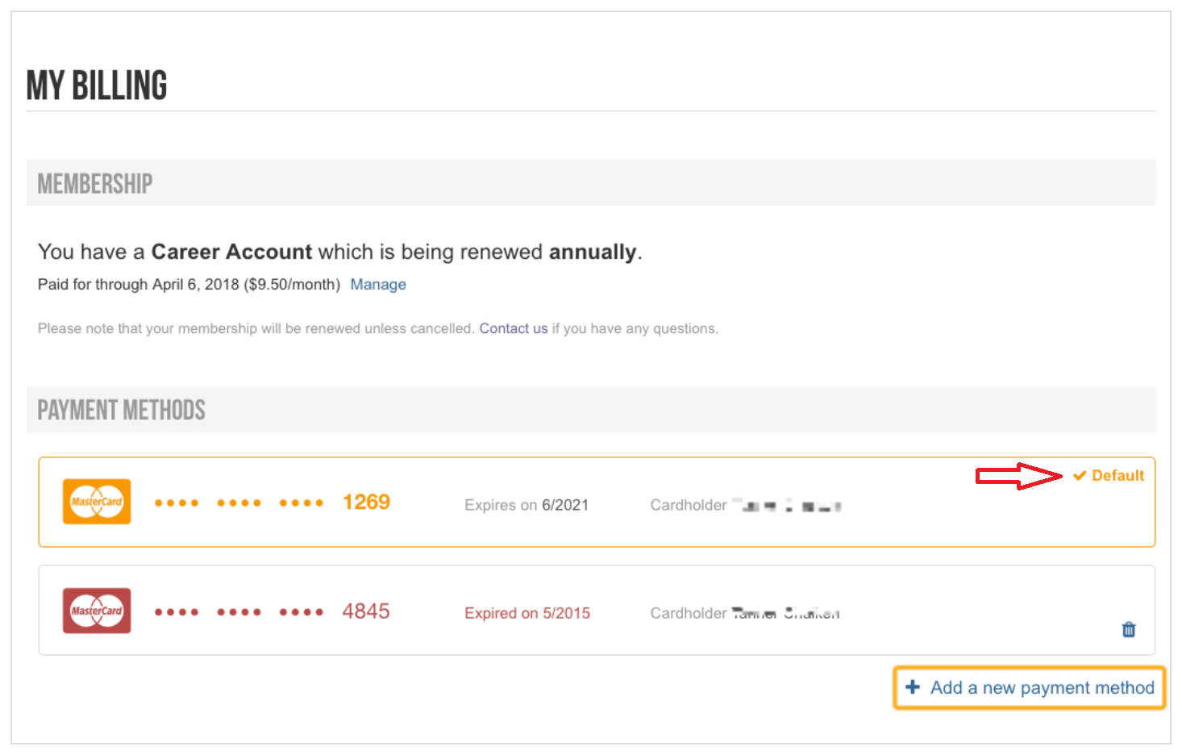Click the Cardholder name on expired card

point(785,613)
